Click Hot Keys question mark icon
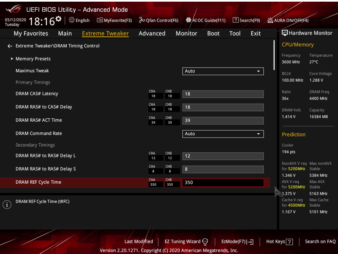 pos(289,242)
